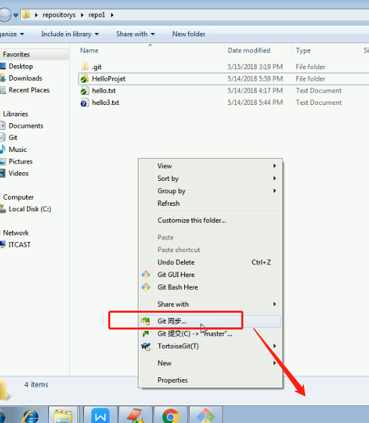Click the Git sync menu icon
Image resolution: width=369 pixels, height=423 pixels.
146,321
